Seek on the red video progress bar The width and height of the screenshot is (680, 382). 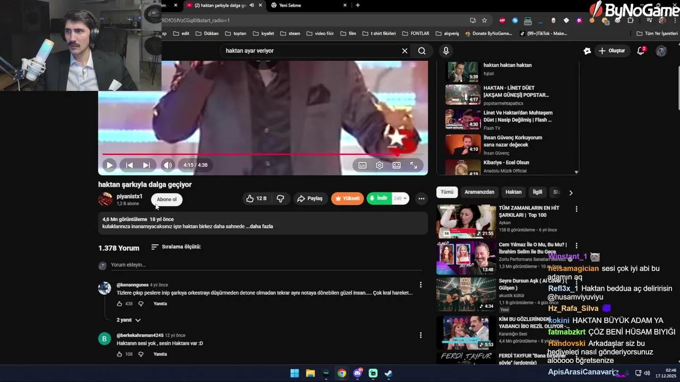(262, 154)
